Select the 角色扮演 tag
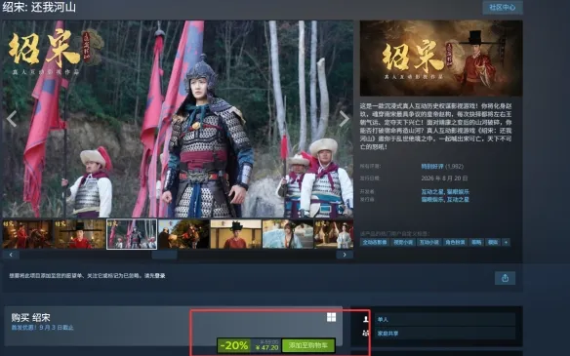Viewport: 570px width, 356px height. 455,242
